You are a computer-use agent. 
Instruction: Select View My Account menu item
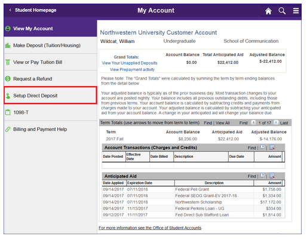50,29
